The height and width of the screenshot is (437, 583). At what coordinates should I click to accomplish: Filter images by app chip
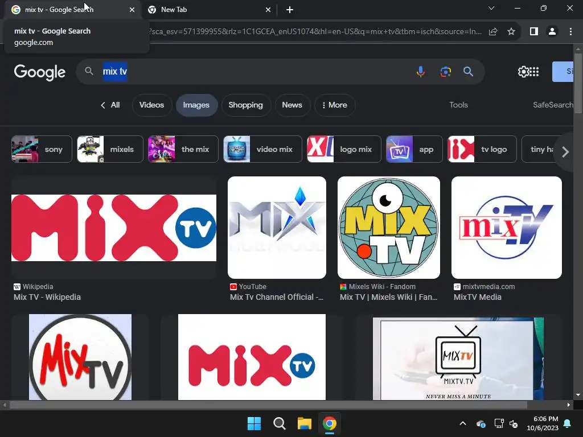coord(414,150)
